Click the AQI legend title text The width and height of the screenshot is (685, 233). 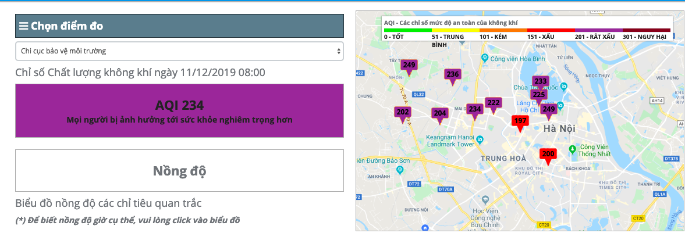[x=451, y=22]
